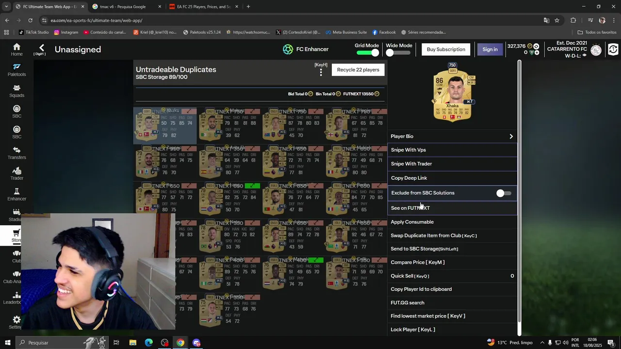Switch to the tmac v6 Google search tab

coord(126,7)
